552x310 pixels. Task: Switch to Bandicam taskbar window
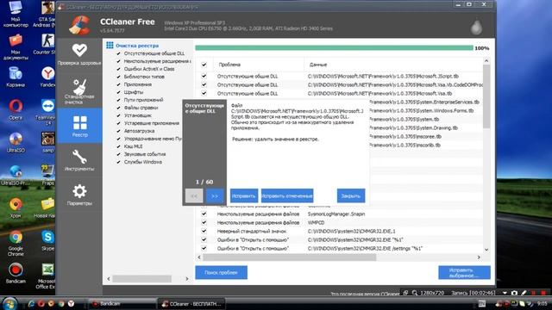[x=122, y=304]
